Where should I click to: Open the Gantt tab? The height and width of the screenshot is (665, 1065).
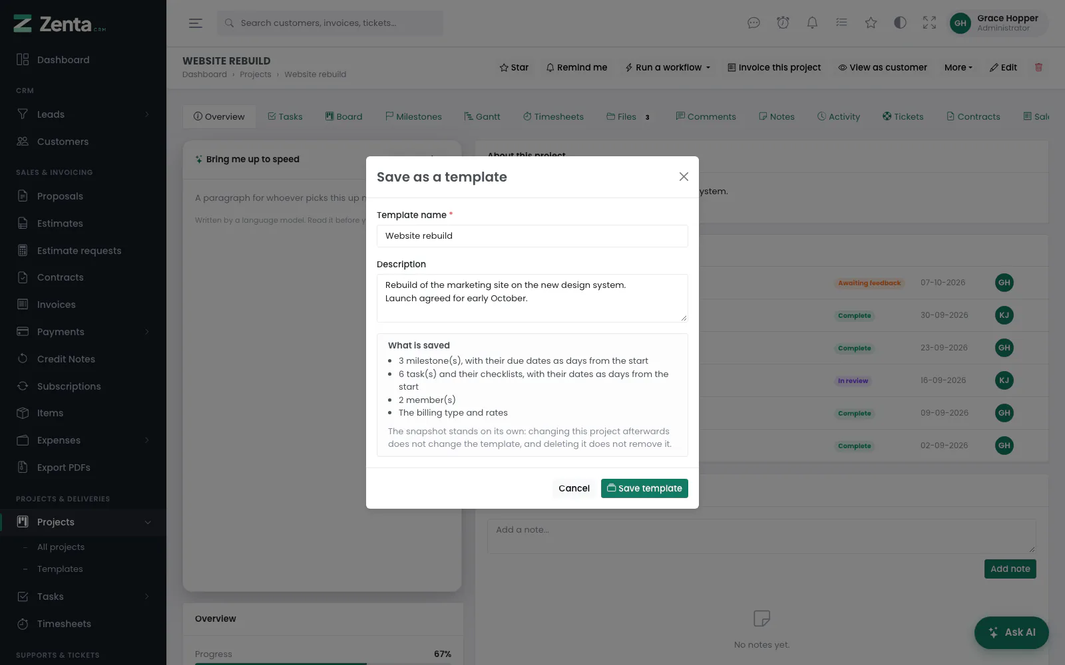(482, 116)
